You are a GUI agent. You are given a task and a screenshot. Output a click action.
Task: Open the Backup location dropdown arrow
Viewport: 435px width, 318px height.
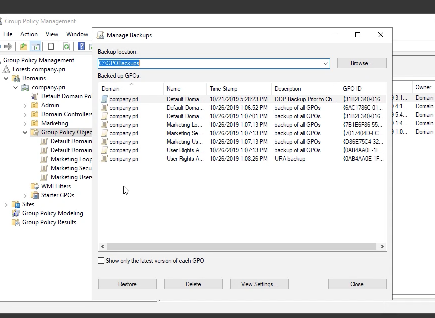click(325, 64)
